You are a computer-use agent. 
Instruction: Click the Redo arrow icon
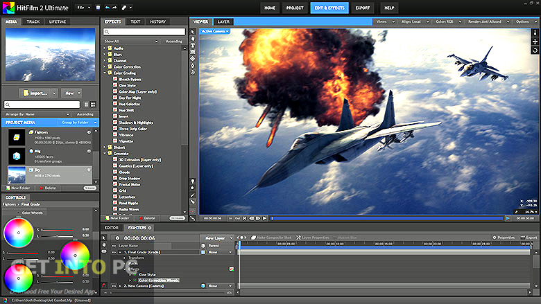click(x=114, y=8)
